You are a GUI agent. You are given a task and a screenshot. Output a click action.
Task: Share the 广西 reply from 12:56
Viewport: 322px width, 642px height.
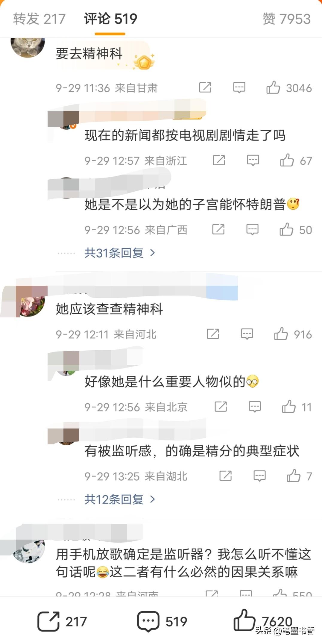pos(218,229)
